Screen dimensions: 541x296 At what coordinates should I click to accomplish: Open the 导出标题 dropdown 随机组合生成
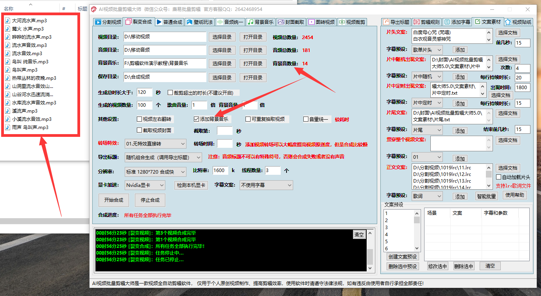pos(163,158)
